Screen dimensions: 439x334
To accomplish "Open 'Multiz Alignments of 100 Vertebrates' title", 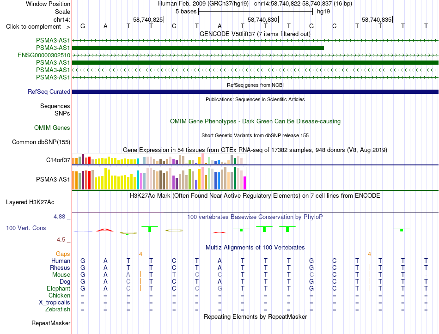I will click(255, 248).
